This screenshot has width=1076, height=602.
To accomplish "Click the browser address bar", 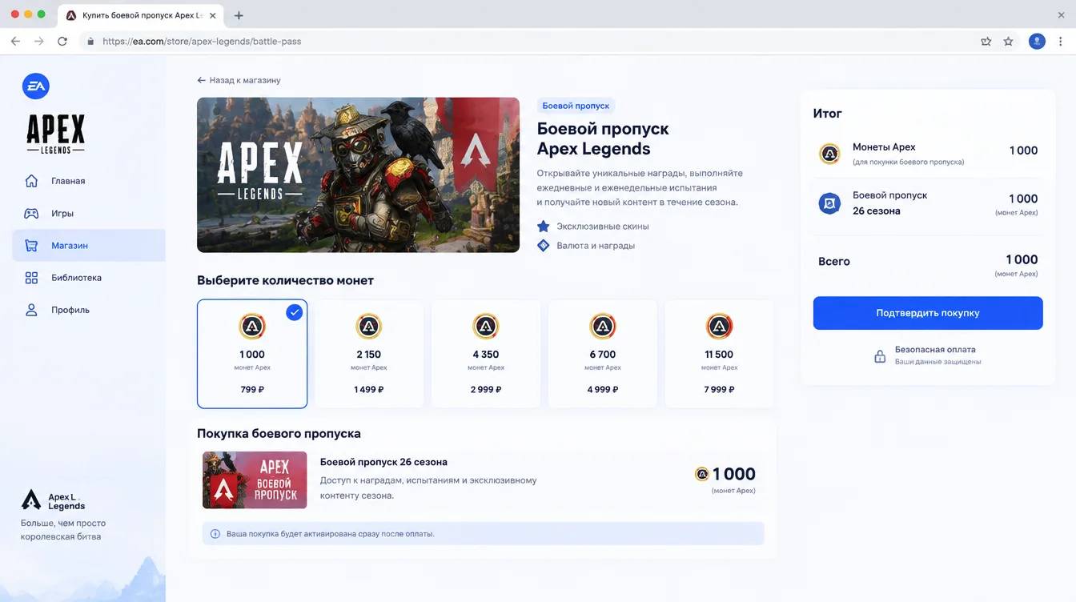I will point(528,41).
